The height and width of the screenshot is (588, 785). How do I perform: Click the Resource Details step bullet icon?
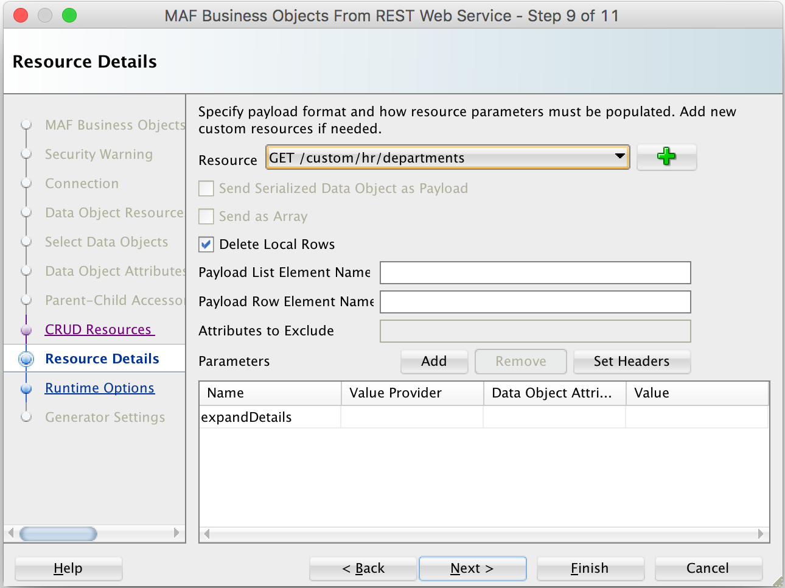26,359
